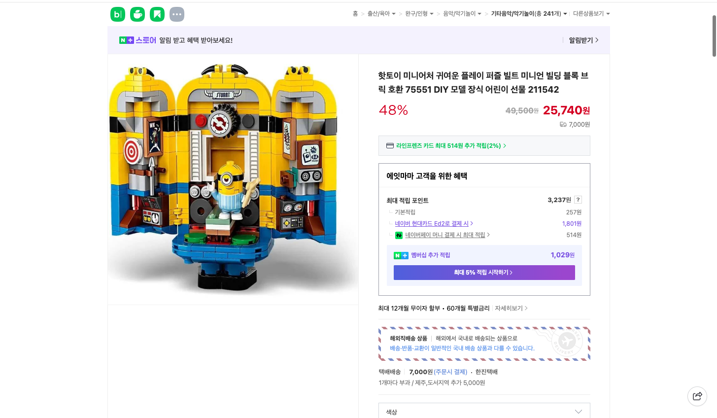This screenshot has width=717, height=418.
Task: Click the 알림받기 link in the banner
Action: [580, 39]
